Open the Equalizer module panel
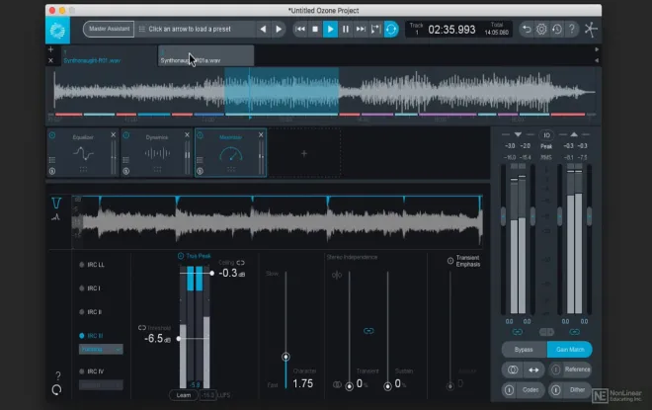This screenshot has width=652, height=410. coord(83,153)
